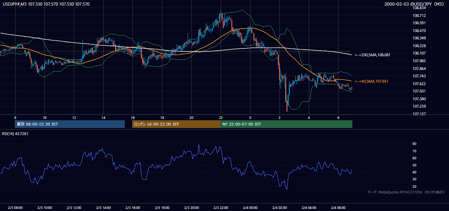The image size is (449, 211).
Task: Click the 2/3 14:00 date label
Action: pos(103,207)
